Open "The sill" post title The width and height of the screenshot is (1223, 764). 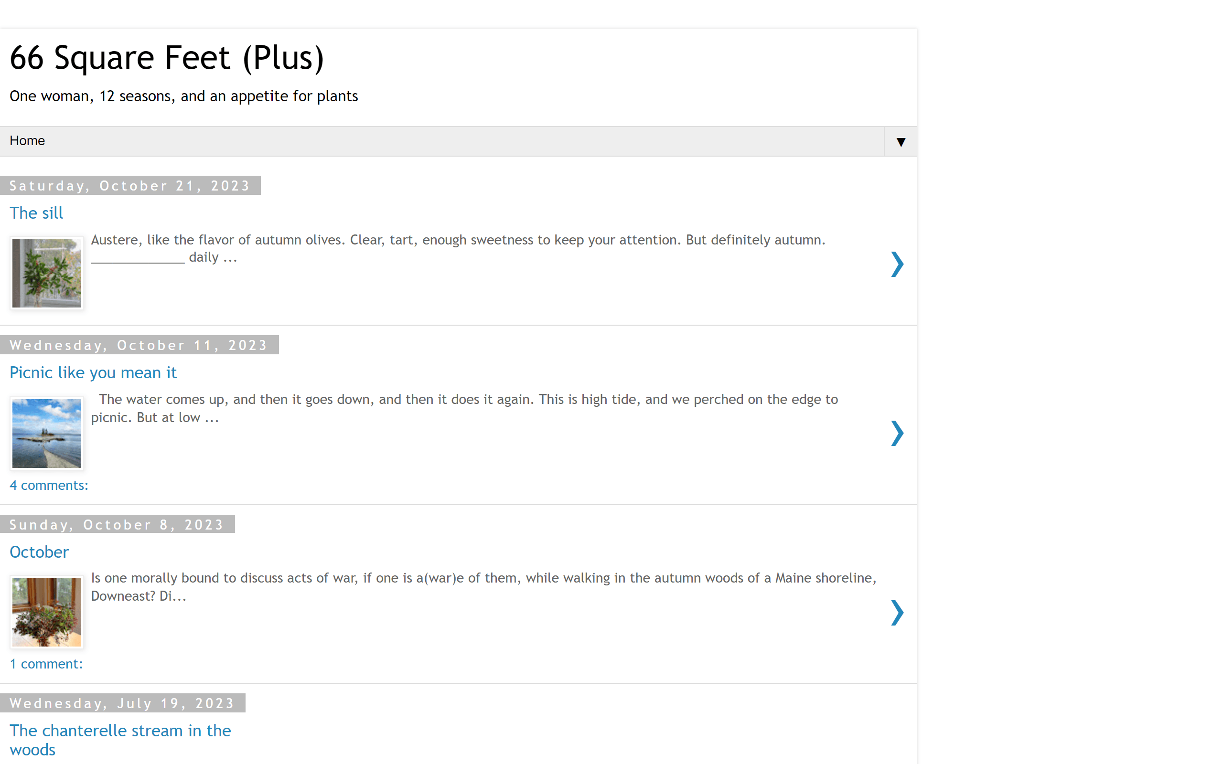[x=36, y=213]
